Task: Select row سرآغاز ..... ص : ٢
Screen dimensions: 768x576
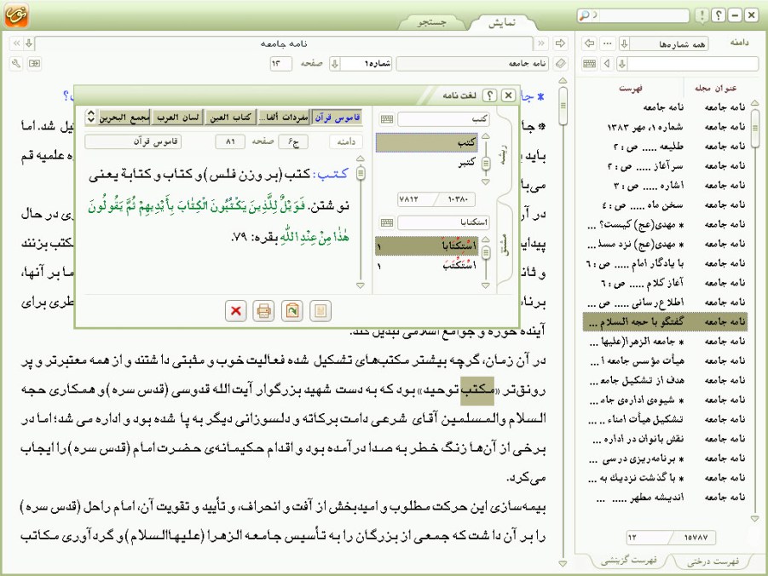Action: pyautogui.click(x=666, y=166)
